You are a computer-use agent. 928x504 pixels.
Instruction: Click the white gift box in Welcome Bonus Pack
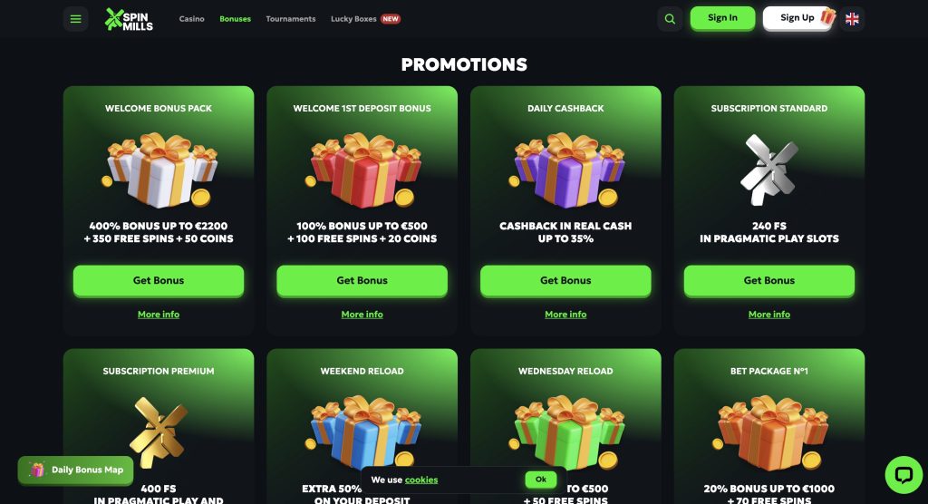coord(159,170)
